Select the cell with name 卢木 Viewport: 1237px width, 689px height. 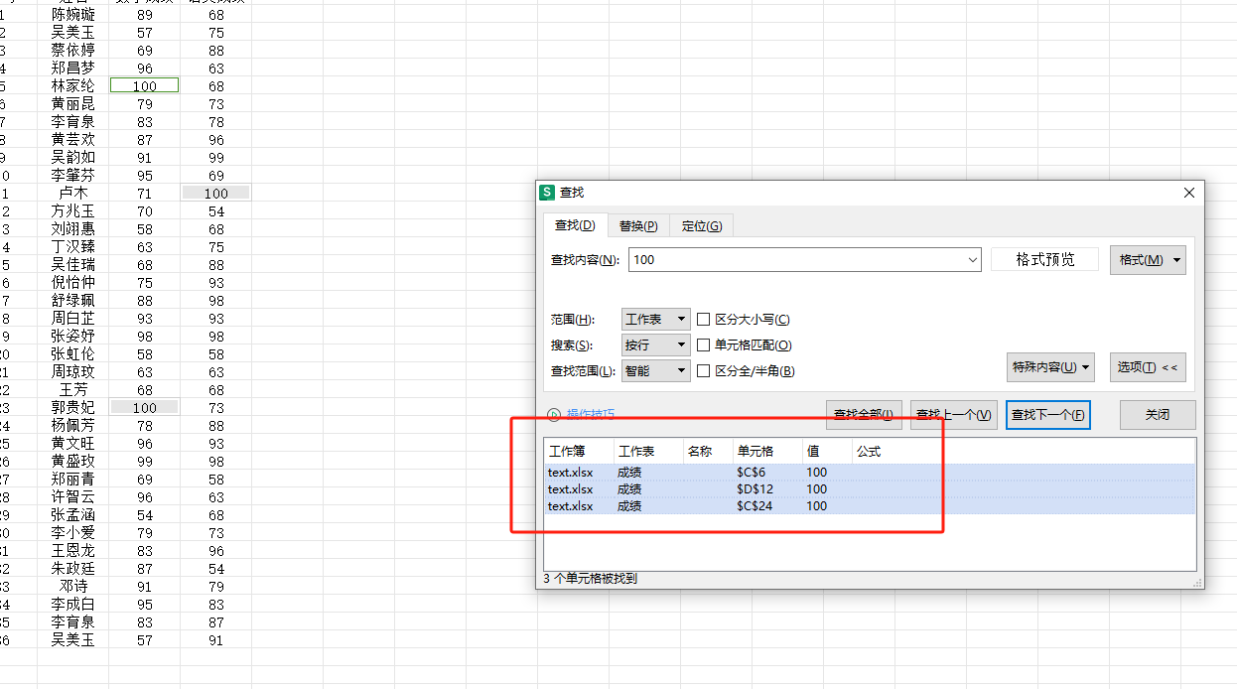pos(73,194)
